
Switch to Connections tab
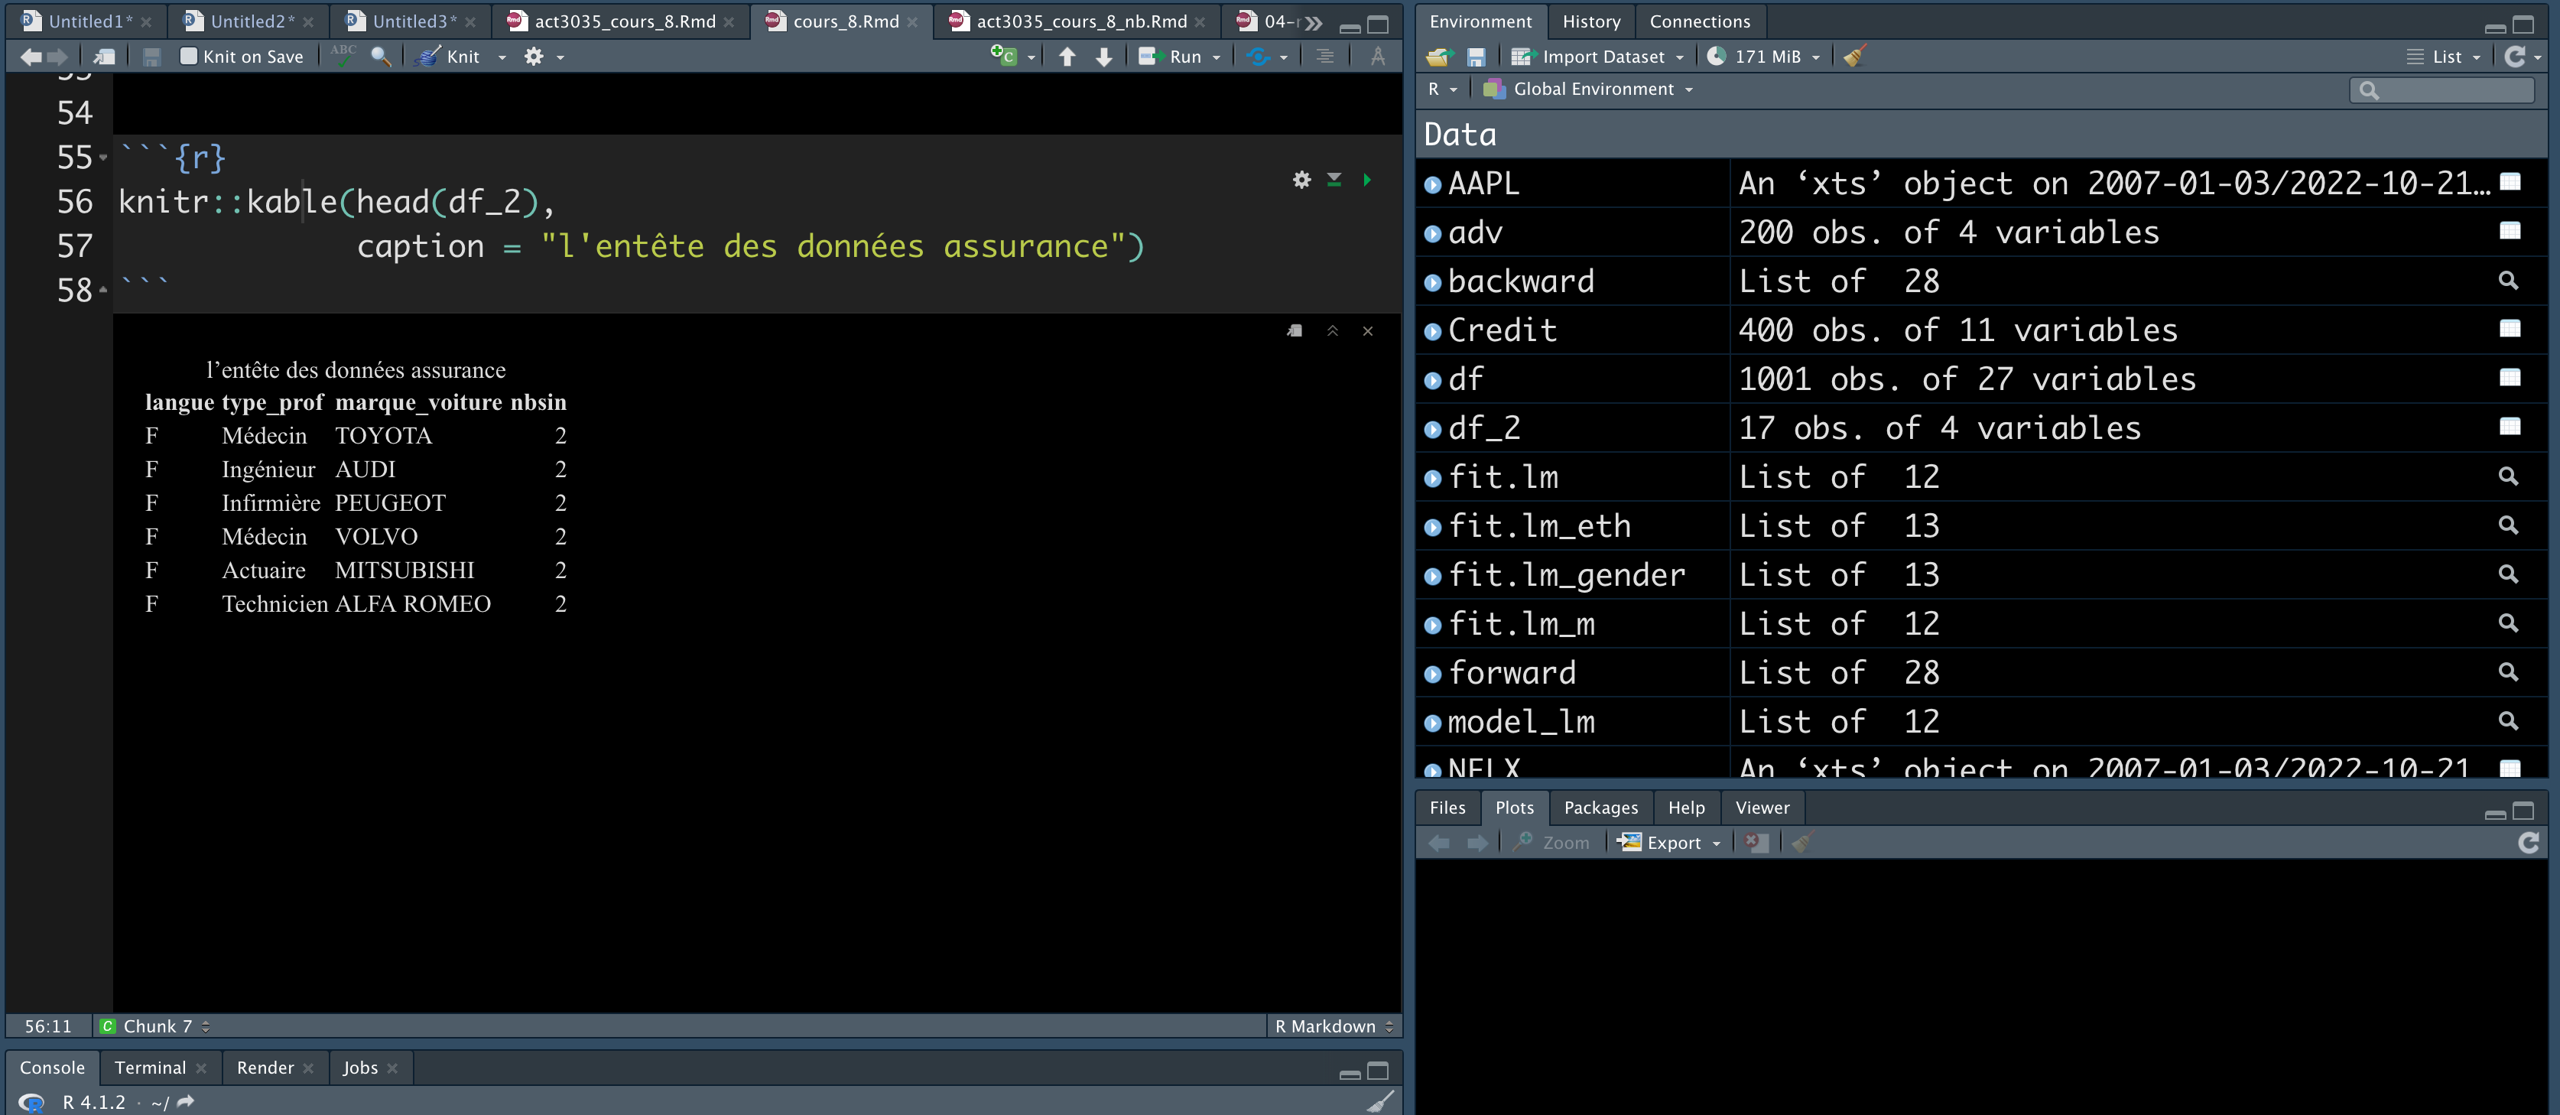1699,21
